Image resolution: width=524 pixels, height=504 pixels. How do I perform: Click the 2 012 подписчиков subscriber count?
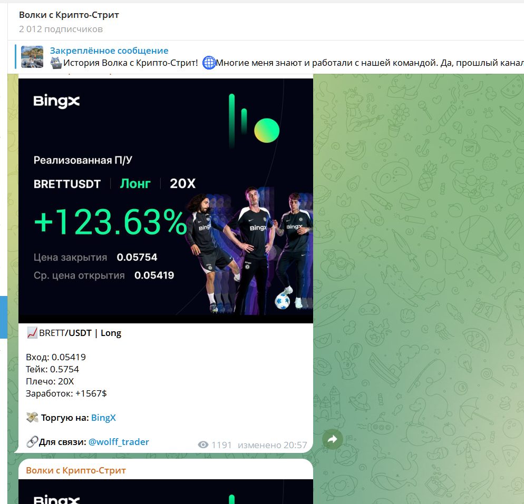tap(61, 29)
